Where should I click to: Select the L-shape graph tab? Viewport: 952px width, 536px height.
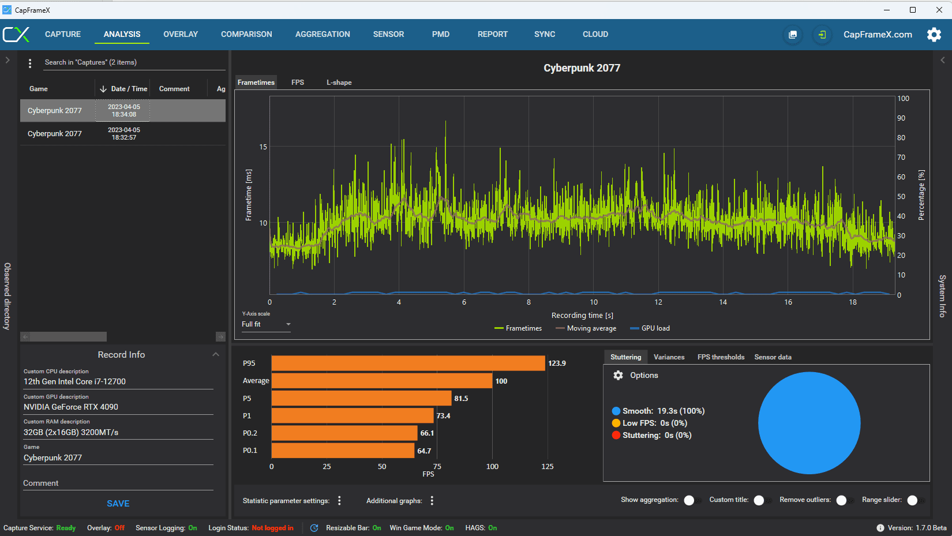click(339, 83)
